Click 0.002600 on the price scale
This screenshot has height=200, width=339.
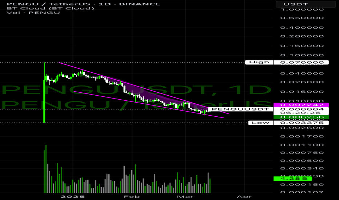pos(302,128)
